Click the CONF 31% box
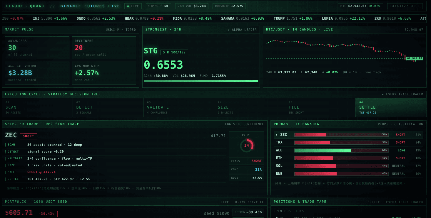The width and height of the screenshot is (431, 218). pos(247,169)
